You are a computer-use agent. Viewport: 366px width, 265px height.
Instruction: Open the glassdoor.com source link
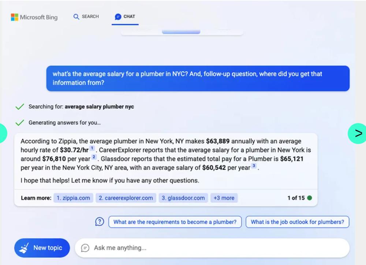coord(183,198)
